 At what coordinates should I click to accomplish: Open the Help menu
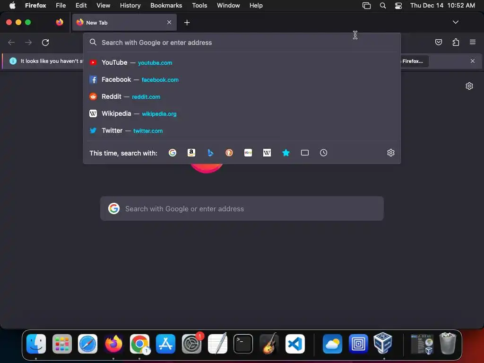[256, 5]
